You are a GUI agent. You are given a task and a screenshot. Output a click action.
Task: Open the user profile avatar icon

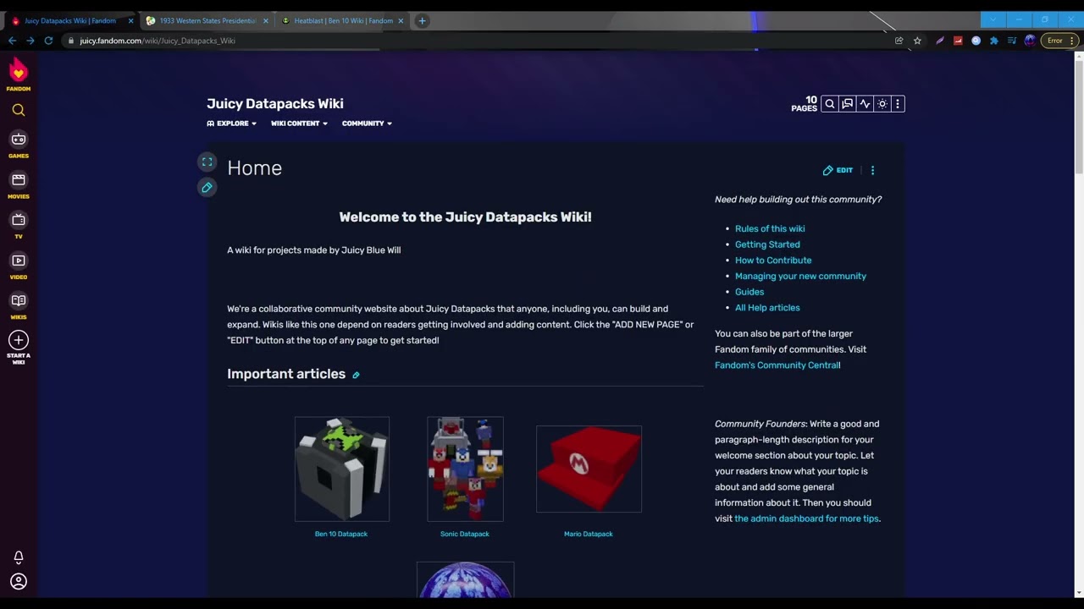point(19,581)
